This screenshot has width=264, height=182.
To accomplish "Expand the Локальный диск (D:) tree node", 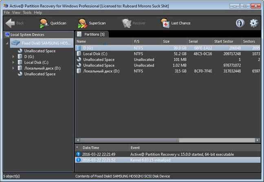I will pyautogui.click(x=13, y=68).
